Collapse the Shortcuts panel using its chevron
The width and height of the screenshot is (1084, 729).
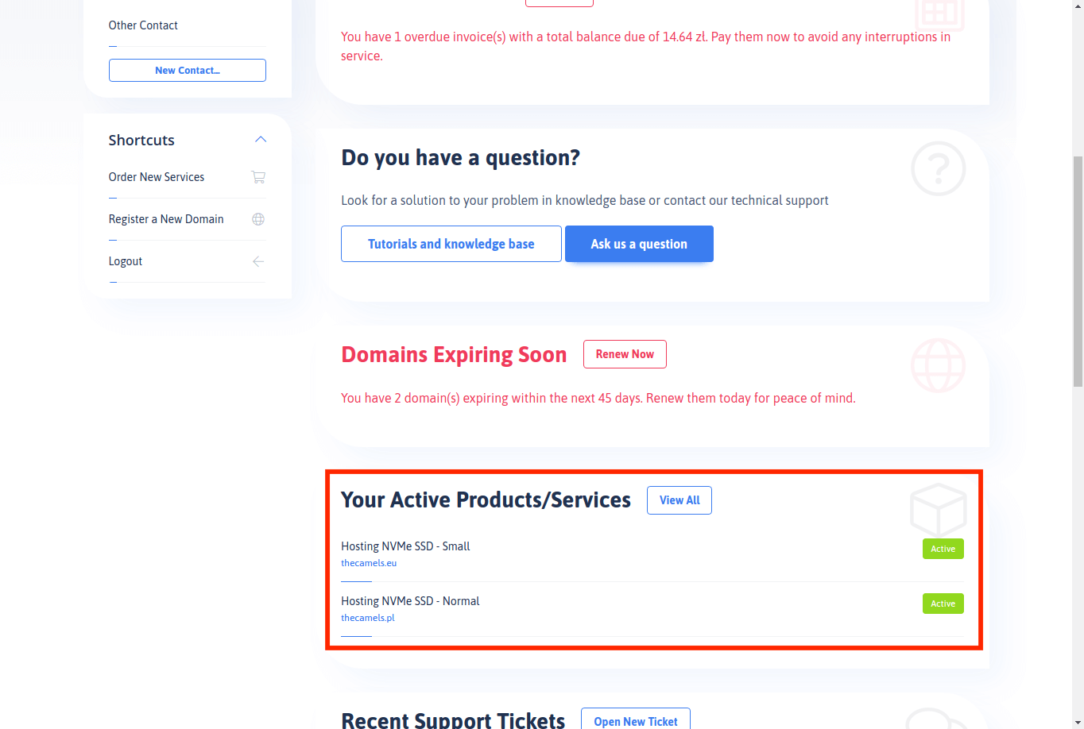[x=261, y=140]
